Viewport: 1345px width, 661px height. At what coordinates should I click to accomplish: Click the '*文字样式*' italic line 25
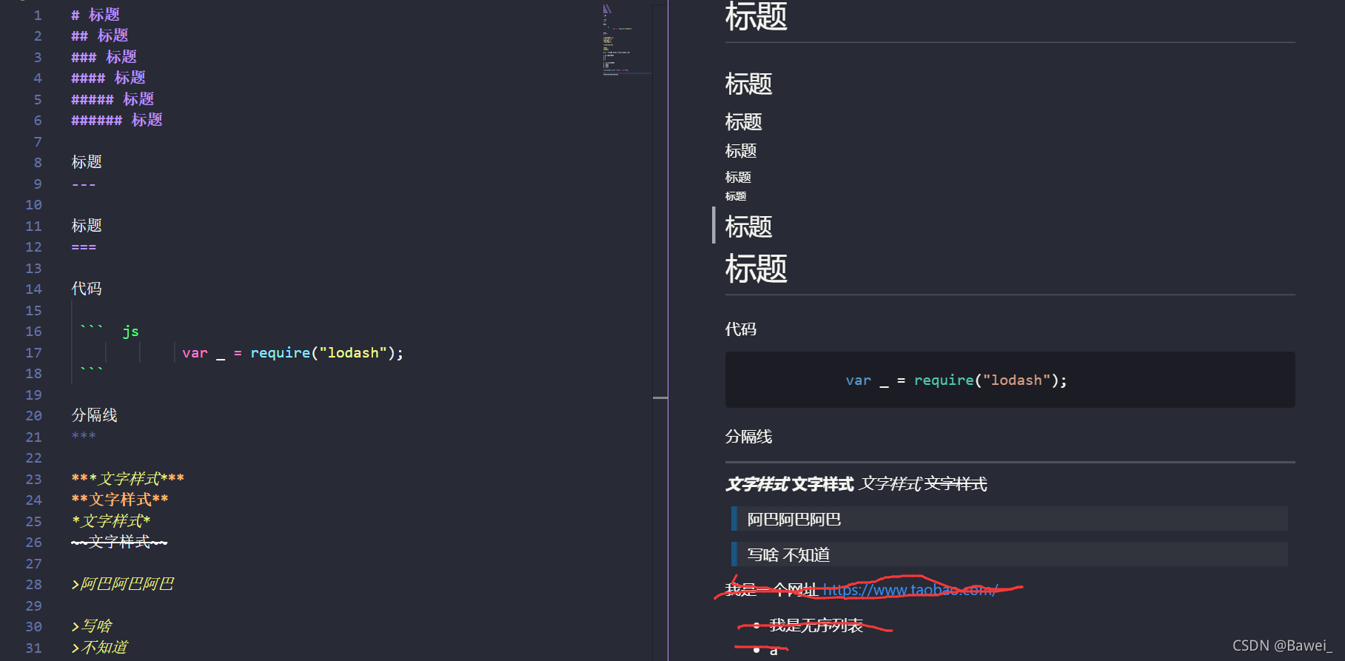(111, 521)
